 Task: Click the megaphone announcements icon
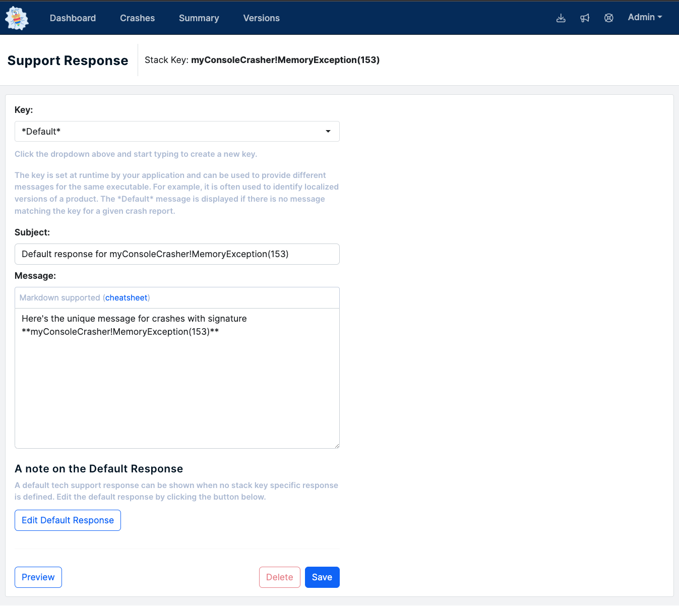tap(585, 18)
